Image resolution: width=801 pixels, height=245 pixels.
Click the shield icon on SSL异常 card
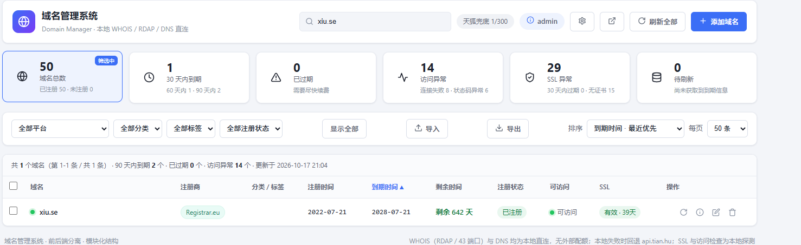(530, 77)
